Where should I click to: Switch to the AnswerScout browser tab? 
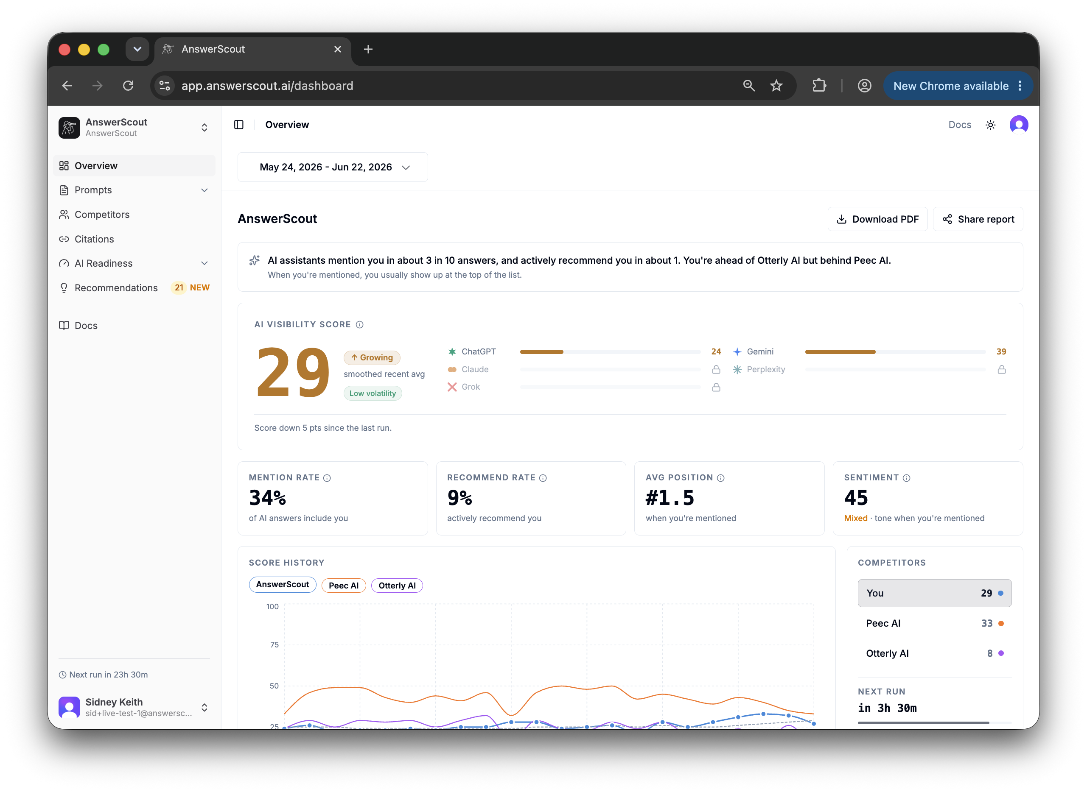pyautogui.click(x=253, y=49)
